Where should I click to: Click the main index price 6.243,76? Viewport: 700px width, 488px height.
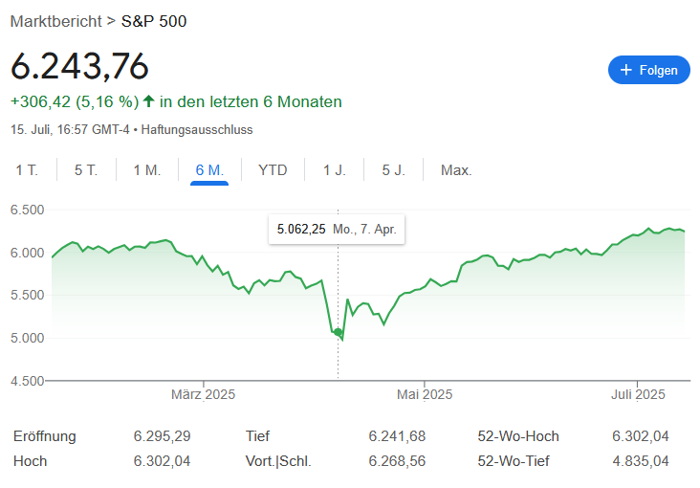point(79,66)
